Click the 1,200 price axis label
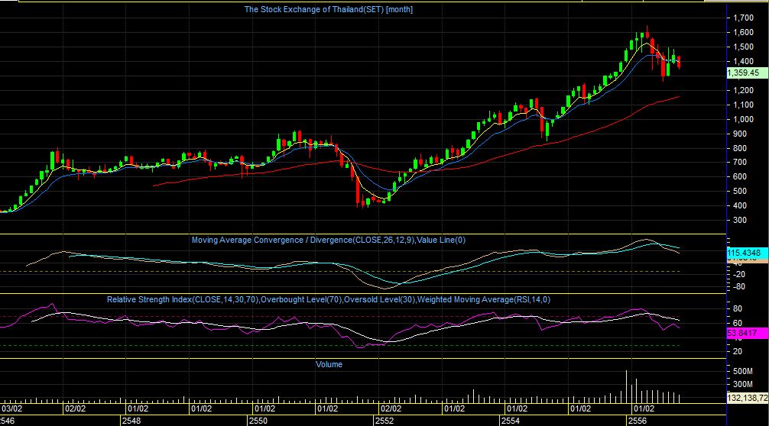This screenshot has height=426, width=769. point(744,90)
